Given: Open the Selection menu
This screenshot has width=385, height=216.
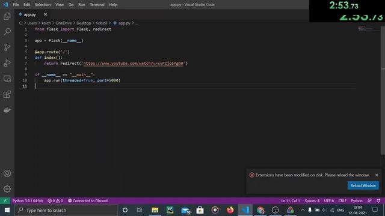Looking at the screenshot, I should (43, 5).
